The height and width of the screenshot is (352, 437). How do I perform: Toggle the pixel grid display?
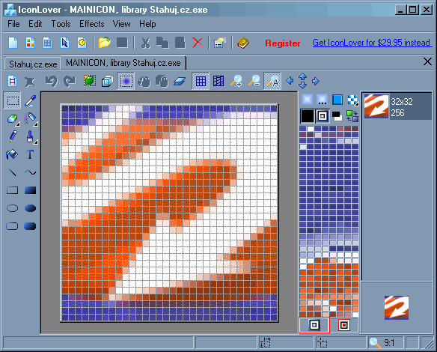[x=201, y=81]
